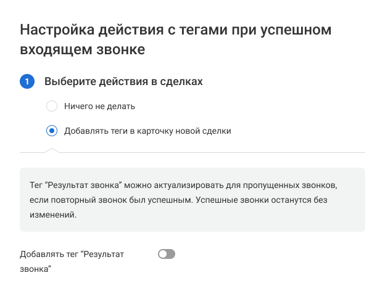Image resolution: width=385 pixels, height=286 pixels.
Task: Click the triangular pointer notch on the divider
Action: (52, 150)
